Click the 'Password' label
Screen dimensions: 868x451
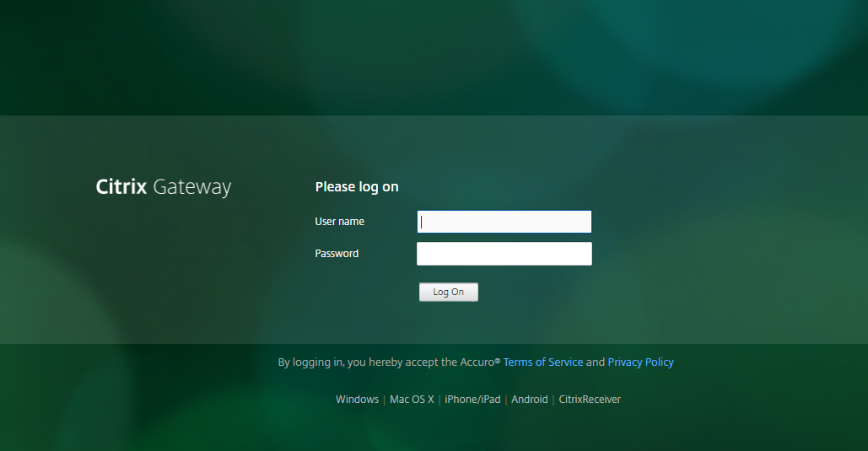tap(337, 254)
